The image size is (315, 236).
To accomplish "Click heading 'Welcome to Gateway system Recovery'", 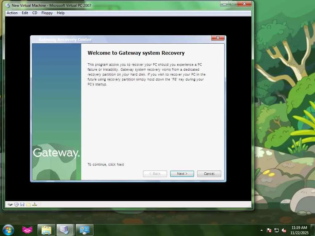I will coord(136,53).
